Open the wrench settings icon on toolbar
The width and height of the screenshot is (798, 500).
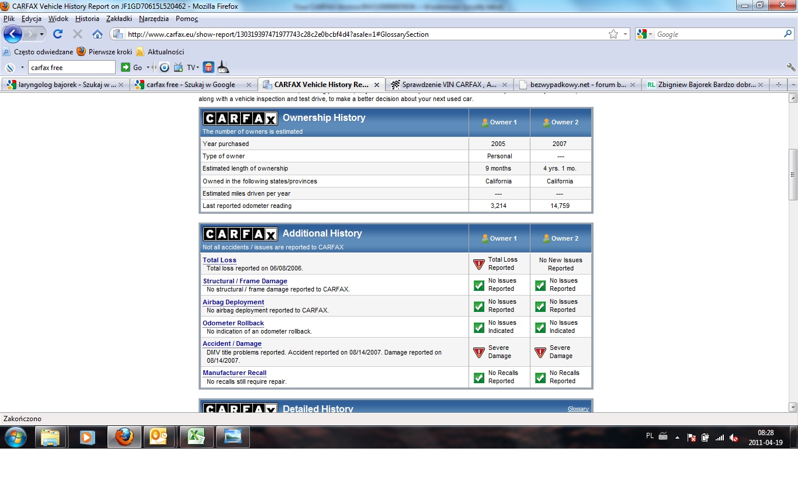point(791,67)
